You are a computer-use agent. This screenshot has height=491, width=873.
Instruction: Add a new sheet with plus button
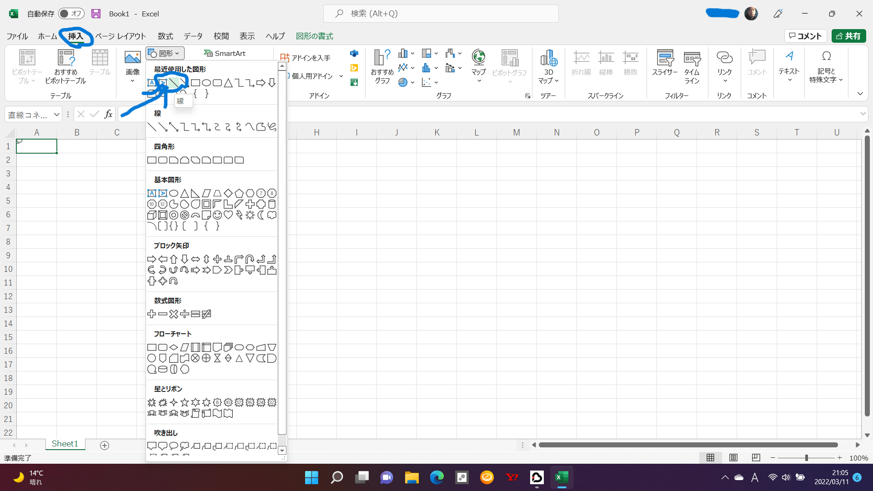coord(105,445)
